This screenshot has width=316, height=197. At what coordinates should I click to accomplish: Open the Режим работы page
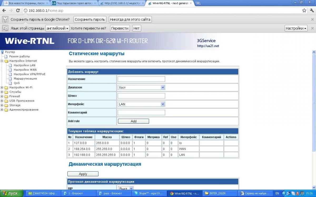click(19, 56)
